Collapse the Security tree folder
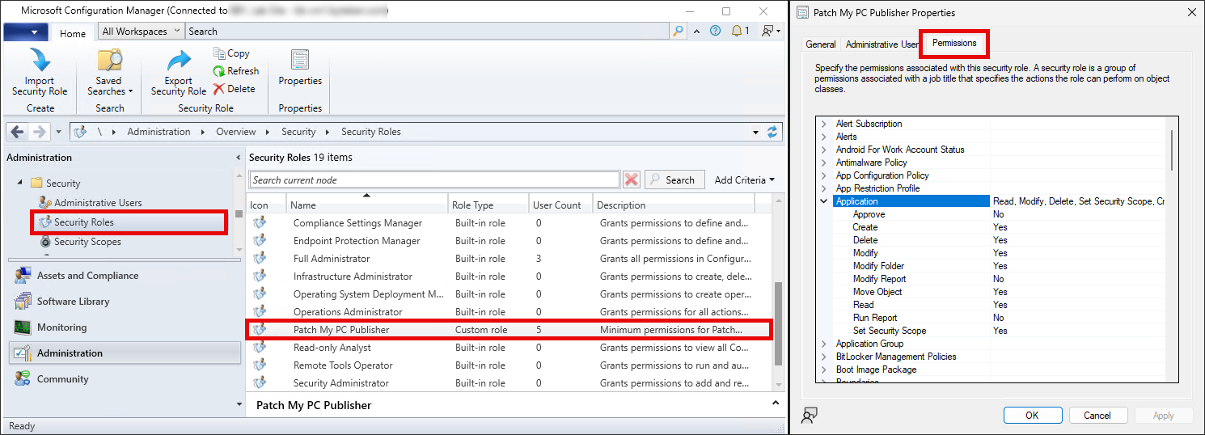1205x435 pixels. click(x=19, y=184)
